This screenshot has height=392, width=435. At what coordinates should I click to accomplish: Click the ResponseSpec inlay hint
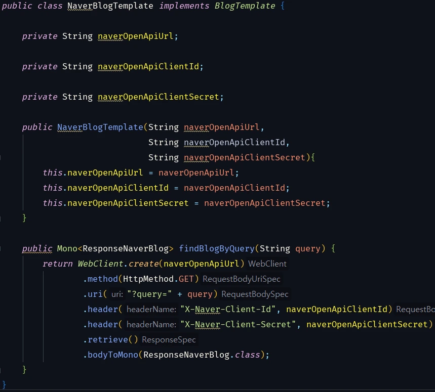click(169, 339)
